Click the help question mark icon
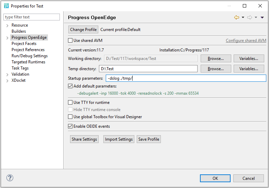The height and width of the screenshot is (188, 269). tap(10, 178)
